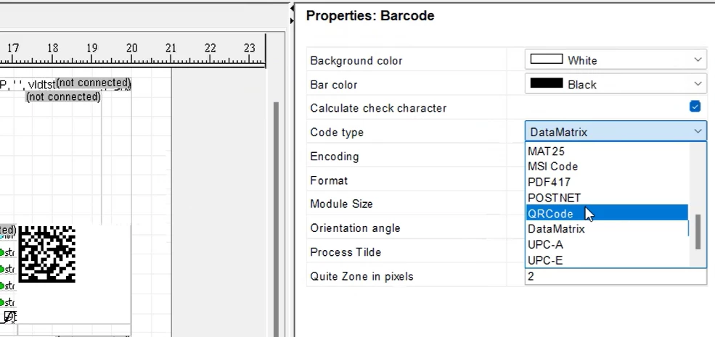Click the panel splitter collapse arrows

291,14
